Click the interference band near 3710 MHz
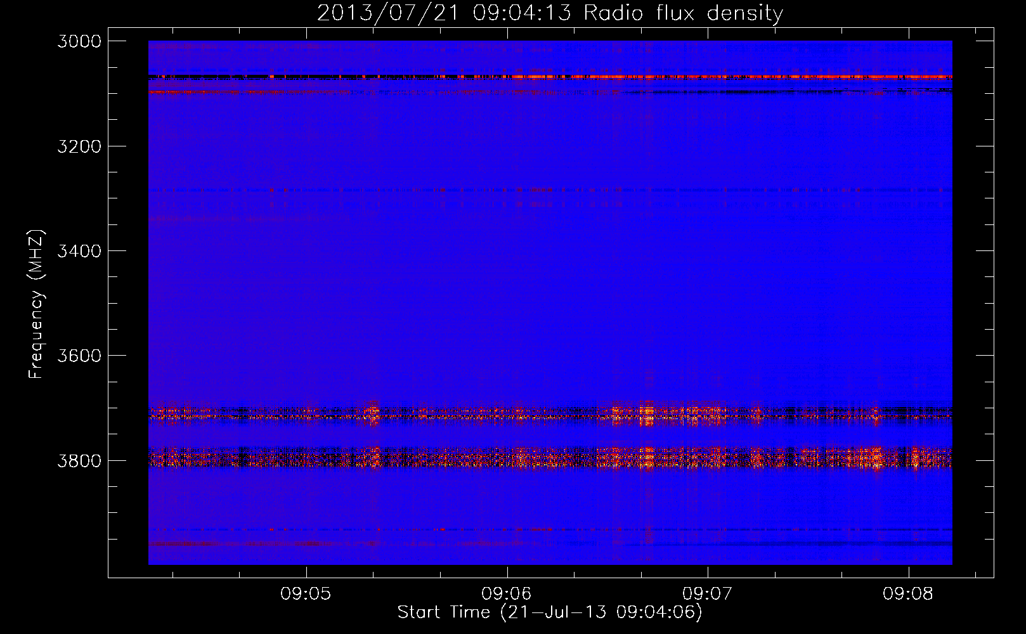Viewport: 1026px width, 634px height. click(x=550, y=414)
